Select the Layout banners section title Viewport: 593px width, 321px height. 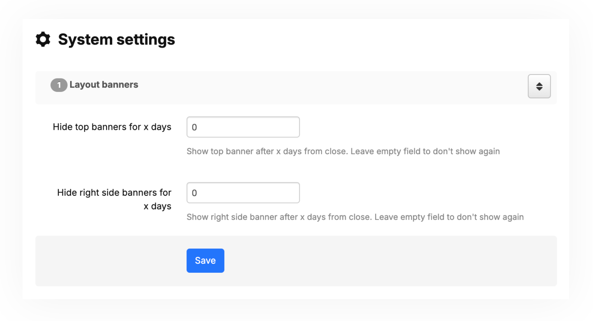[x=104, y=85]
